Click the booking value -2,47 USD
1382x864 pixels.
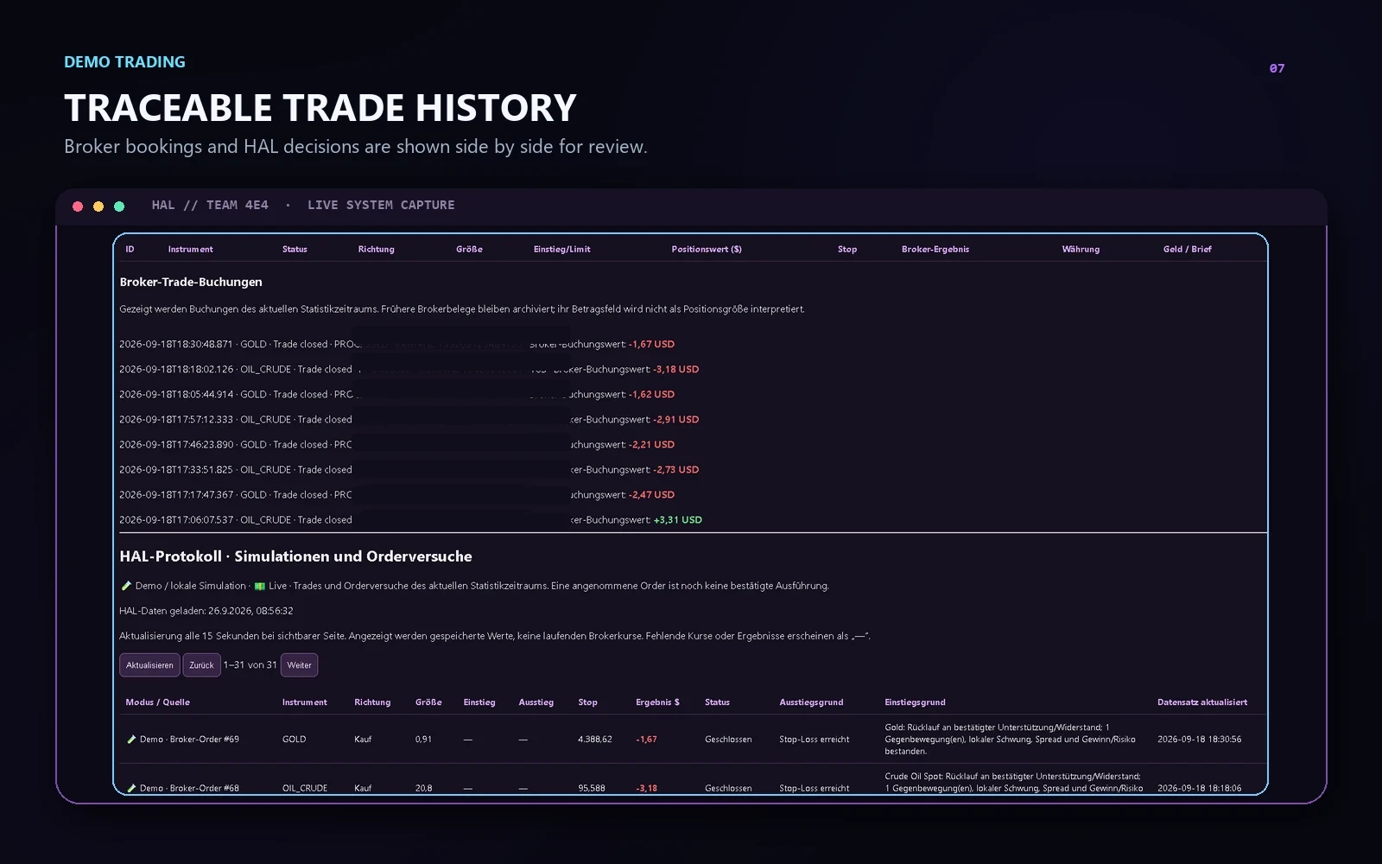pos(651,494)
